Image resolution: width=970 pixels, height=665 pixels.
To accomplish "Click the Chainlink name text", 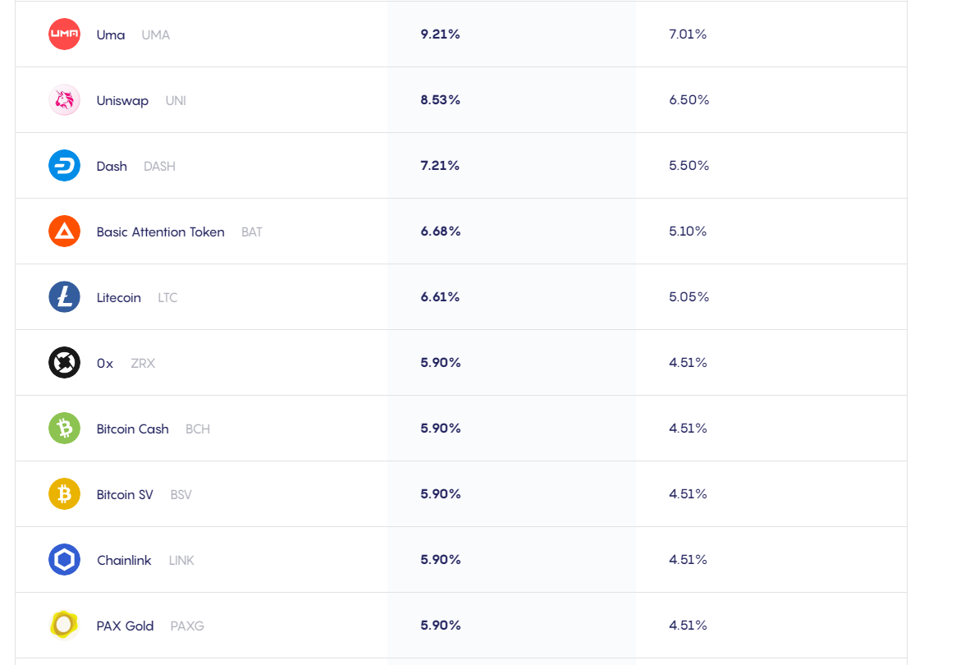I will click(x=124, y=560).
